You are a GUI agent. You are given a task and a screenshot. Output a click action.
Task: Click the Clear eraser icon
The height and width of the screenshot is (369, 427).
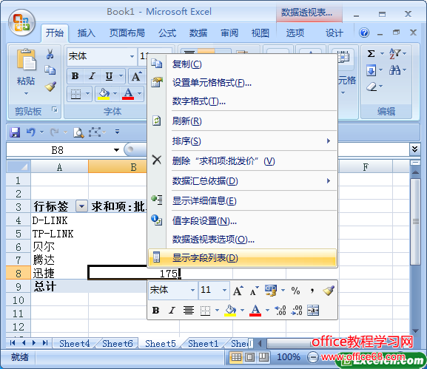[x=371, y=87]
